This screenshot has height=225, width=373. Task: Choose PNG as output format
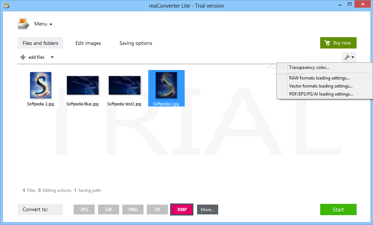pyautogui.click(x=133, y=210)
